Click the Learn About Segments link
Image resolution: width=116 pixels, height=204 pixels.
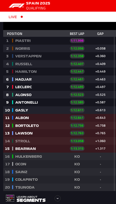tap(31, 199)
